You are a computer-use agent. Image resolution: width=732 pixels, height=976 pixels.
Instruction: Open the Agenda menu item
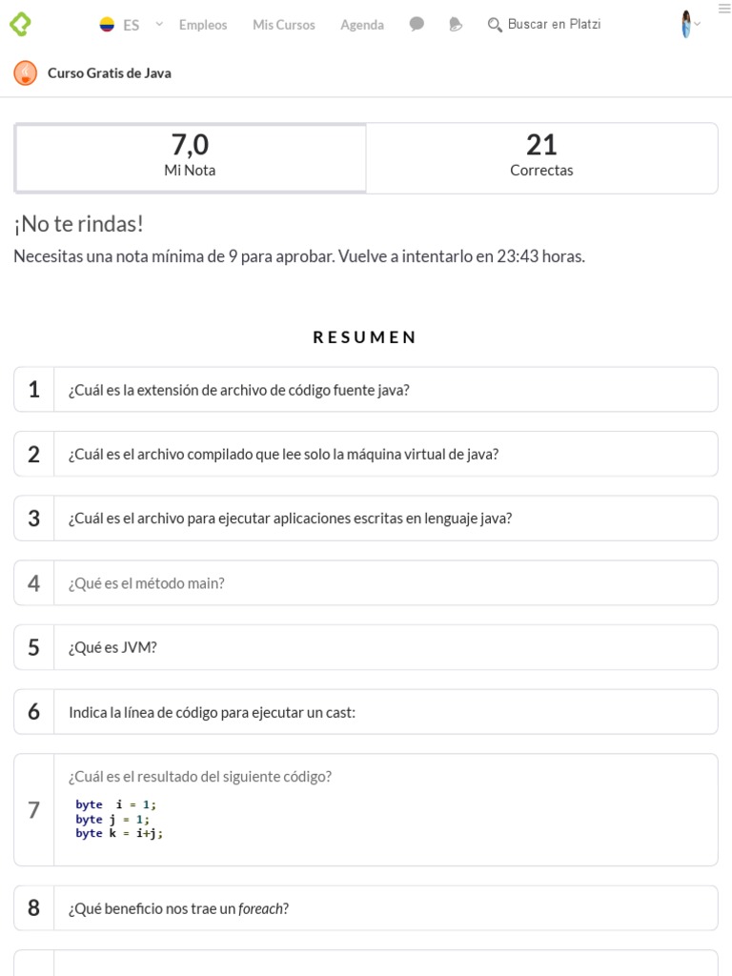362,25
